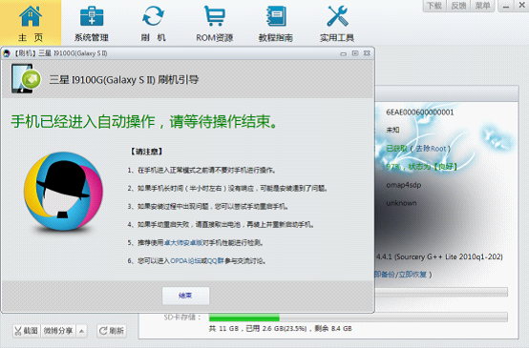Click the Sourcery G++ Lite 2010q1-202 text
The width and height of the screenshot is (529, 348).
449,256
